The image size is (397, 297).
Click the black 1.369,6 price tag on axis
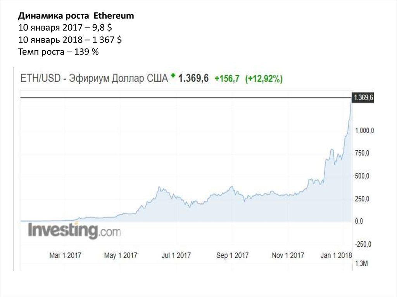coord(363,98)
